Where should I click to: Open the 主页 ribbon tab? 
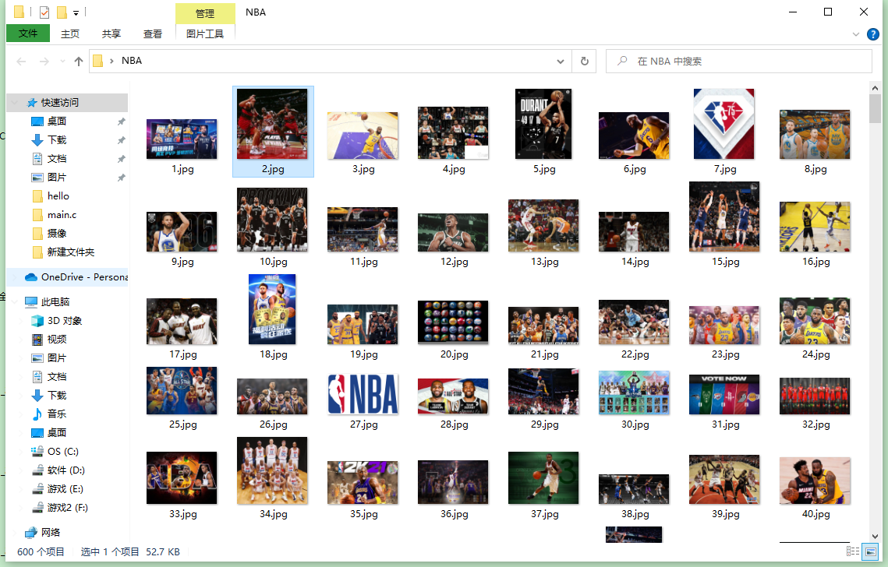coord(69,34)
